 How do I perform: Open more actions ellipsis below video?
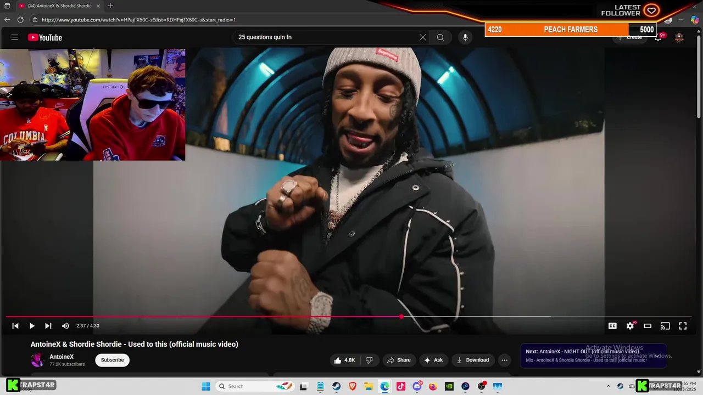coord(504,360)
